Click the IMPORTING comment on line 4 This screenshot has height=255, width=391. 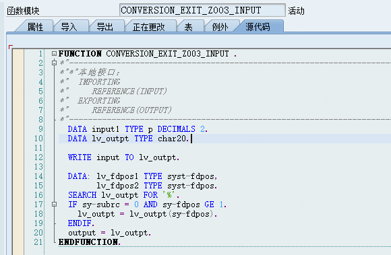click(99, 82)
